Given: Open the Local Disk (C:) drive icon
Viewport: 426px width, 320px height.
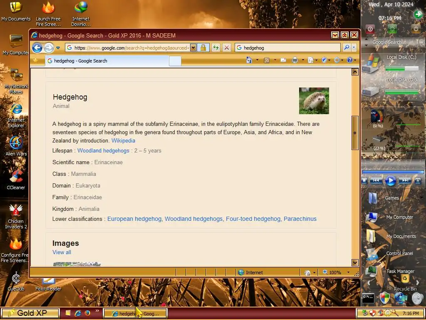Looking at the screenshot, I should pos(371,63).
